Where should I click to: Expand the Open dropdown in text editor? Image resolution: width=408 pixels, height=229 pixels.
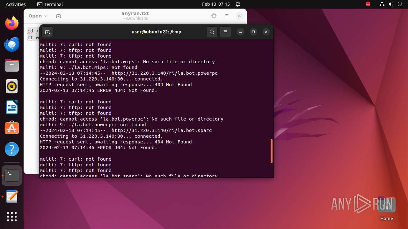click(38, 16)
